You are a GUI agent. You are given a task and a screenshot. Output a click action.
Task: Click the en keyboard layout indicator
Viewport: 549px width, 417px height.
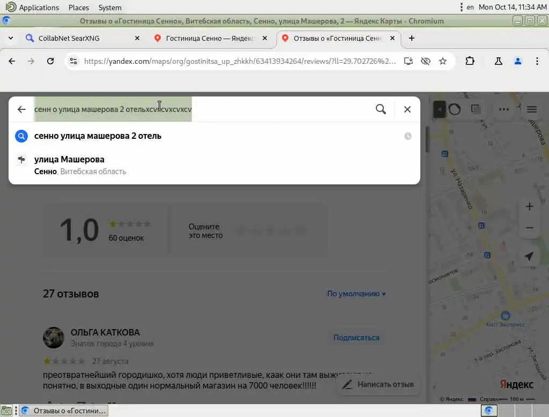point(470,8)
